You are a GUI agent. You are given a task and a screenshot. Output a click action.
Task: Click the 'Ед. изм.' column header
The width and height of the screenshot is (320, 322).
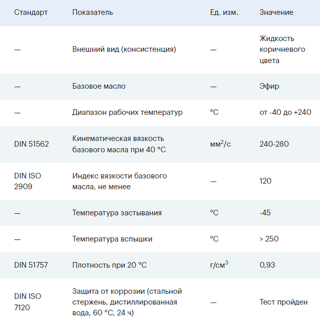[224, 12]
